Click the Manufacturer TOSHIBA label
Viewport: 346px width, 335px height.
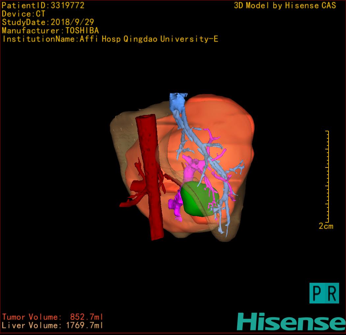tap(50, 31)
